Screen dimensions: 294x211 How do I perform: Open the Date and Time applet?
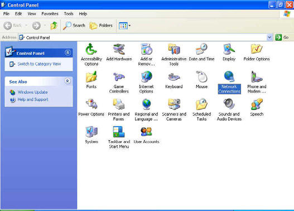pyautogui.click(x=201, y=49)
